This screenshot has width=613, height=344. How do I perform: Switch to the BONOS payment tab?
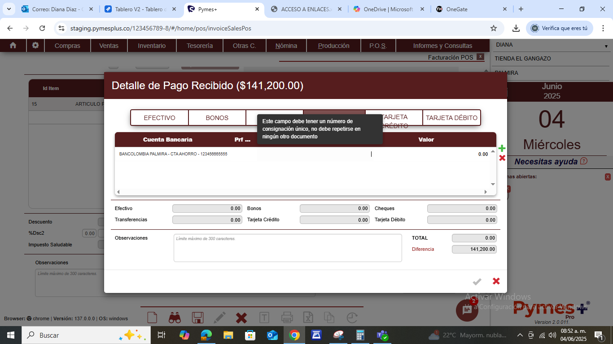(x=217, y=118)
